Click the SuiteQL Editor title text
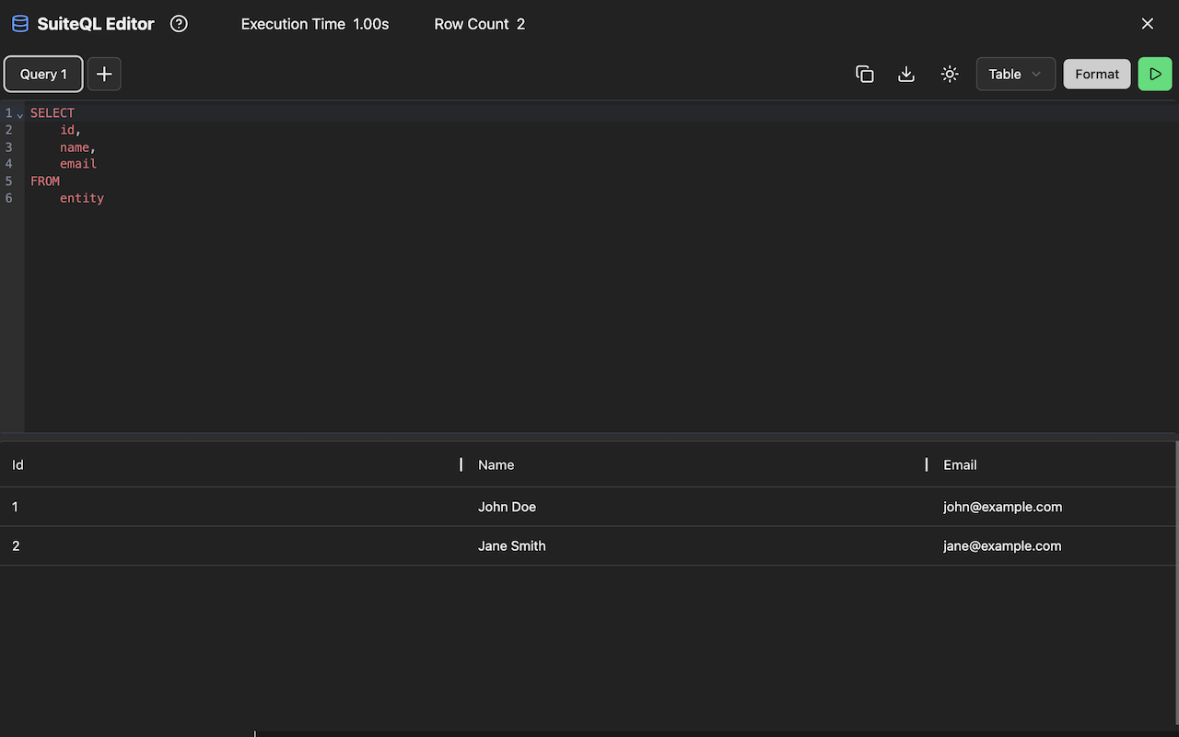 coord(96,24)
